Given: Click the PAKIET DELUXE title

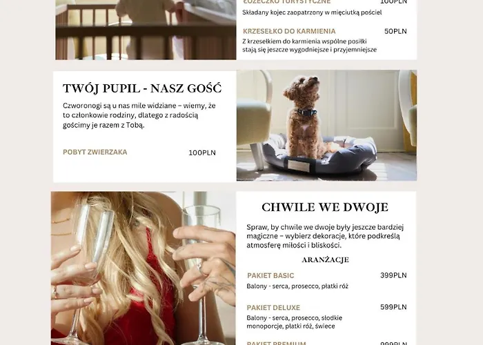Looking at the screenshot, I should point(273,308).
